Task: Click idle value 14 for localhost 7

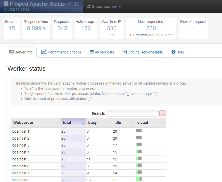Action: coord(115,173)
